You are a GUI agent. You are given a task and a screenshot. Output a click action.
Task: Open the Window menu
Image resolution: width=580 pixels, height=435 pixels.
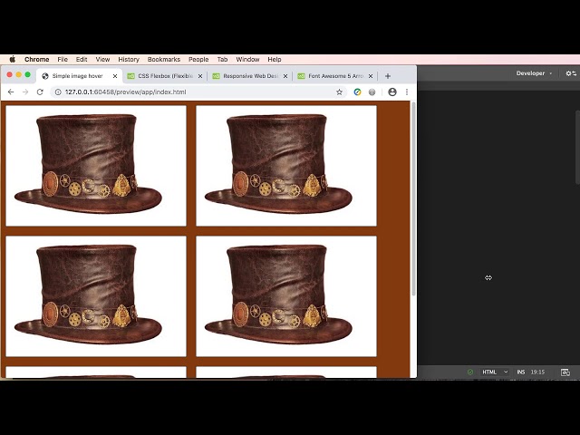click(x=247, y=59)
